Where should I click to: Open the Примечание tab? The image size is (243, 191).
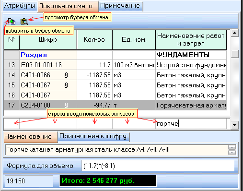tap(120, 6)
